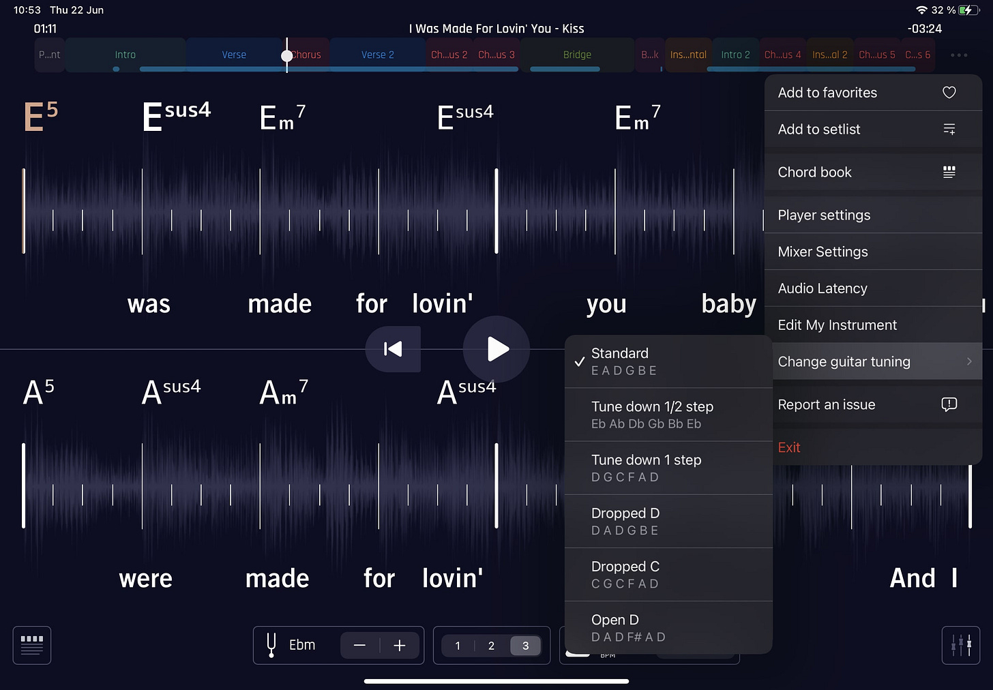Jump to the Bridge section
Screen dimensions: 993x690
click(x=577, y=55)
